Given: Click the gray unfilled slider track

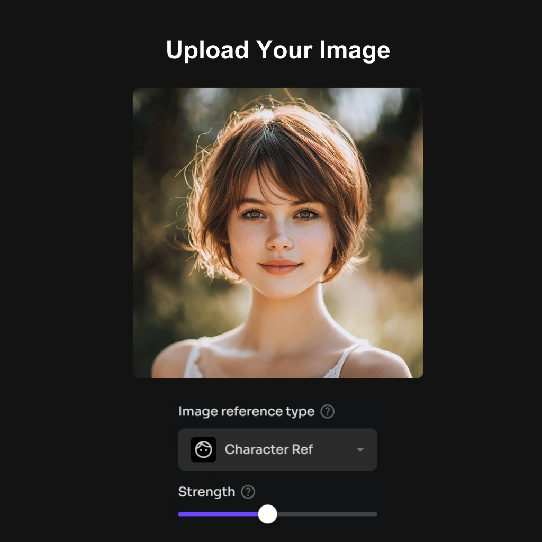Looking at the screenshot, I should click(328, 514).
